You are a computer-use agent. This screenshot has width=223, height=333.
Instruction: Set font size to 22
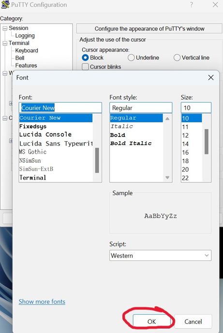click(x=192, y=178)
